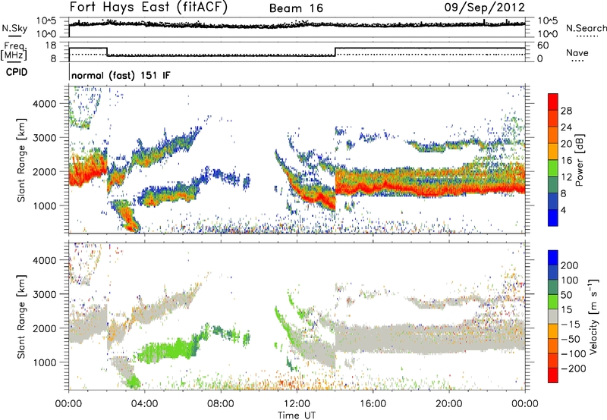Click the frequency step-up line at 14:00
Viewport: 607px width, 420px height.
(335, 52)
